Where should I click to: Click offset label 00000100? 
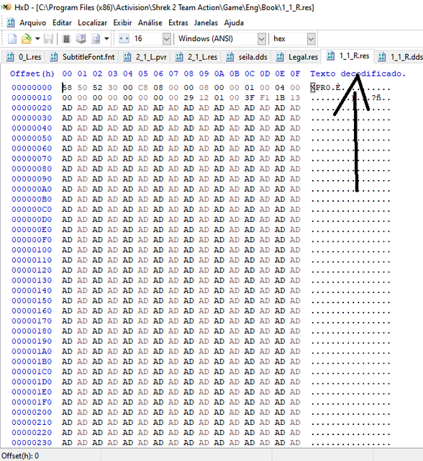(32, 250)
